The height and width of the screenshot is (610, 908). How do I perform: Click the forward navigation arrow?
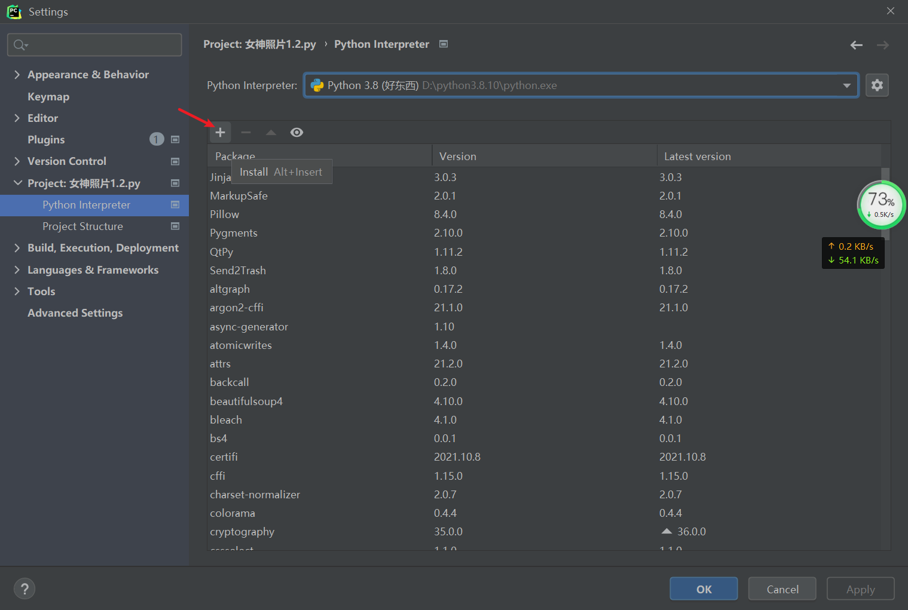pos(883,45)
